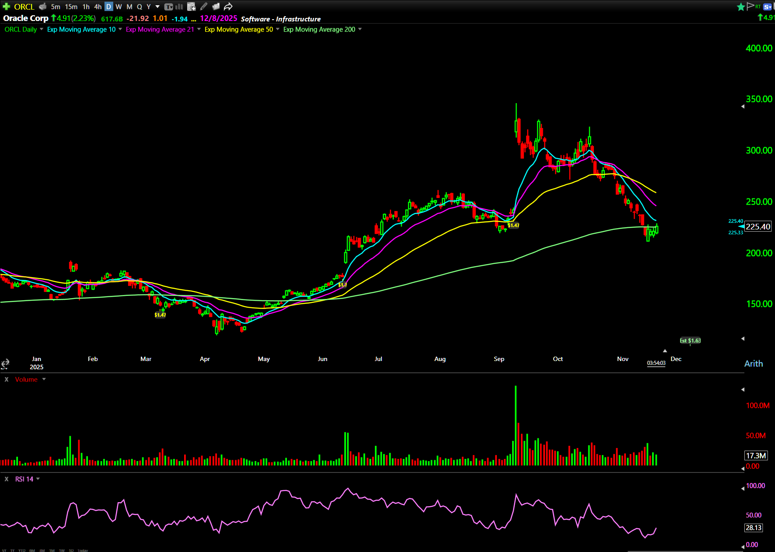This screenshot has height=552, width=775.
Task: Click the green plus add-indicator icon
Action: (6, 7)
